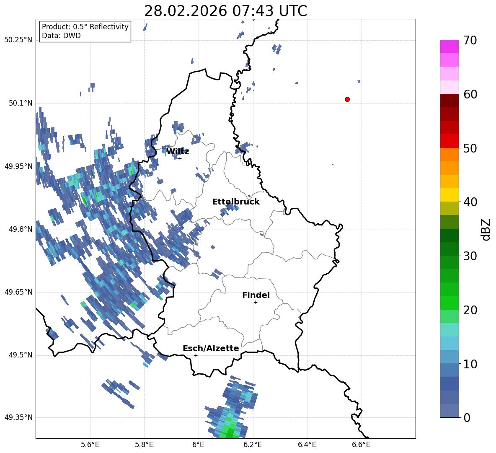The width and height of the screenshot is (496, 453).
Task: Click the 49.65°N latitude label
Action: point(18,292)
